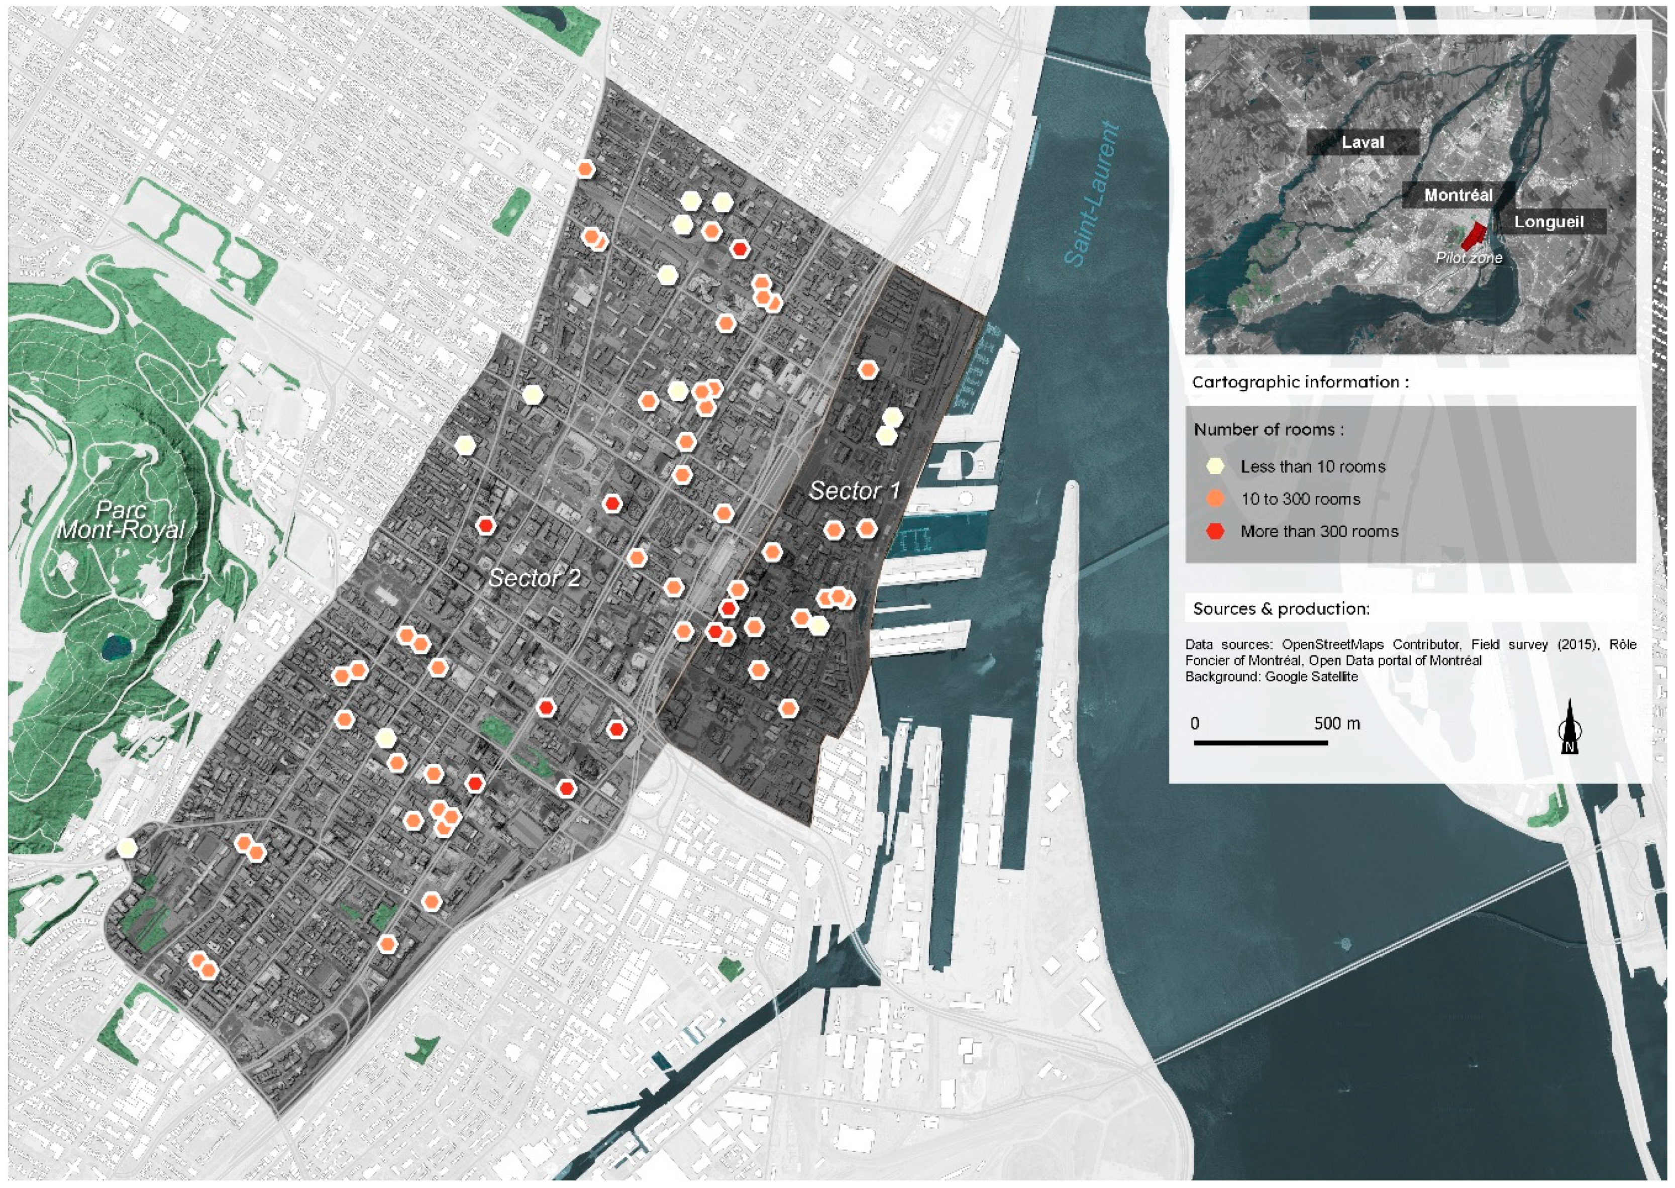This screenshot has height=1188, width=1675.
Task: Click the topmost orange hexagon marker on map
Action: [585, 170]
